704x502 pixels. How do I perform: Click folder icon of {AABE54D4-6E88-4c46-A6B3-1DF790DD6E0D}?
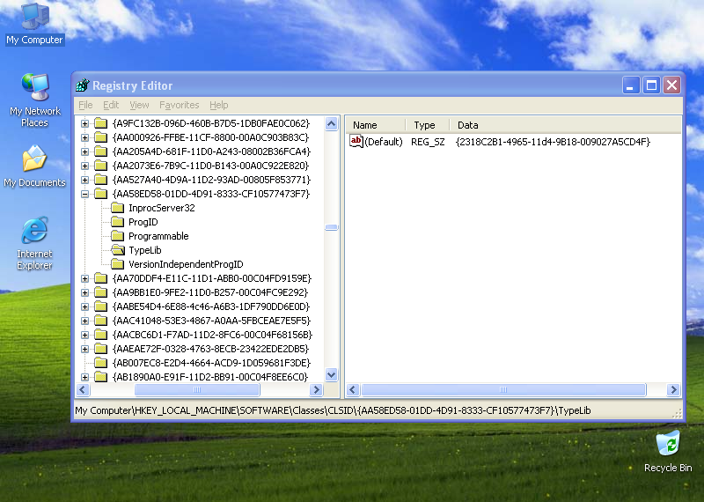pos(101,306)
